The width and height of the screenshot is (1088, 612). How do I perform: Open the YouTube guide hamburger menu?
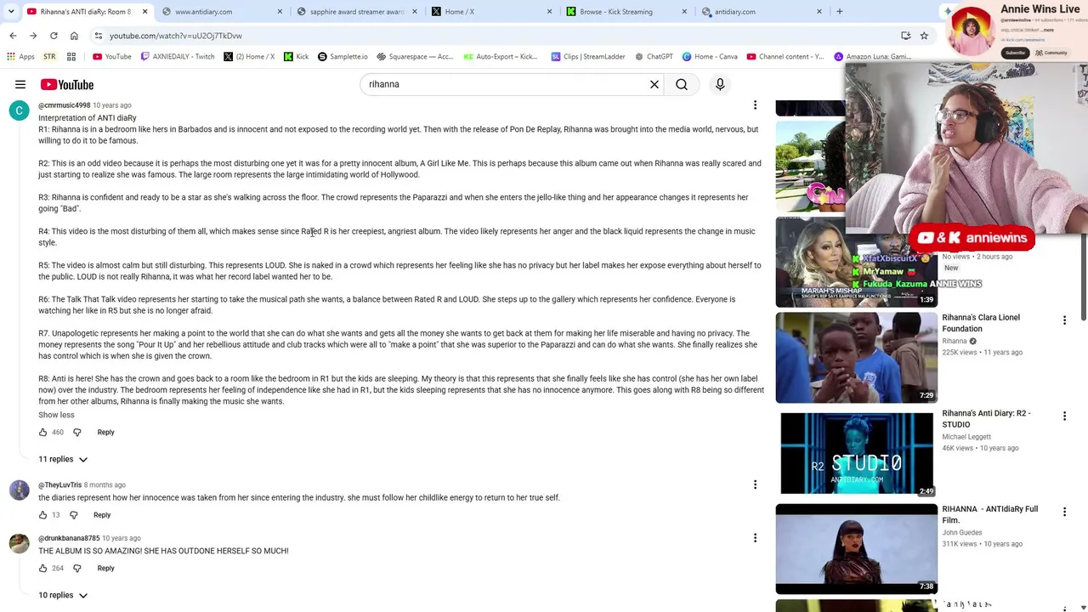click(x=20, y=84)
